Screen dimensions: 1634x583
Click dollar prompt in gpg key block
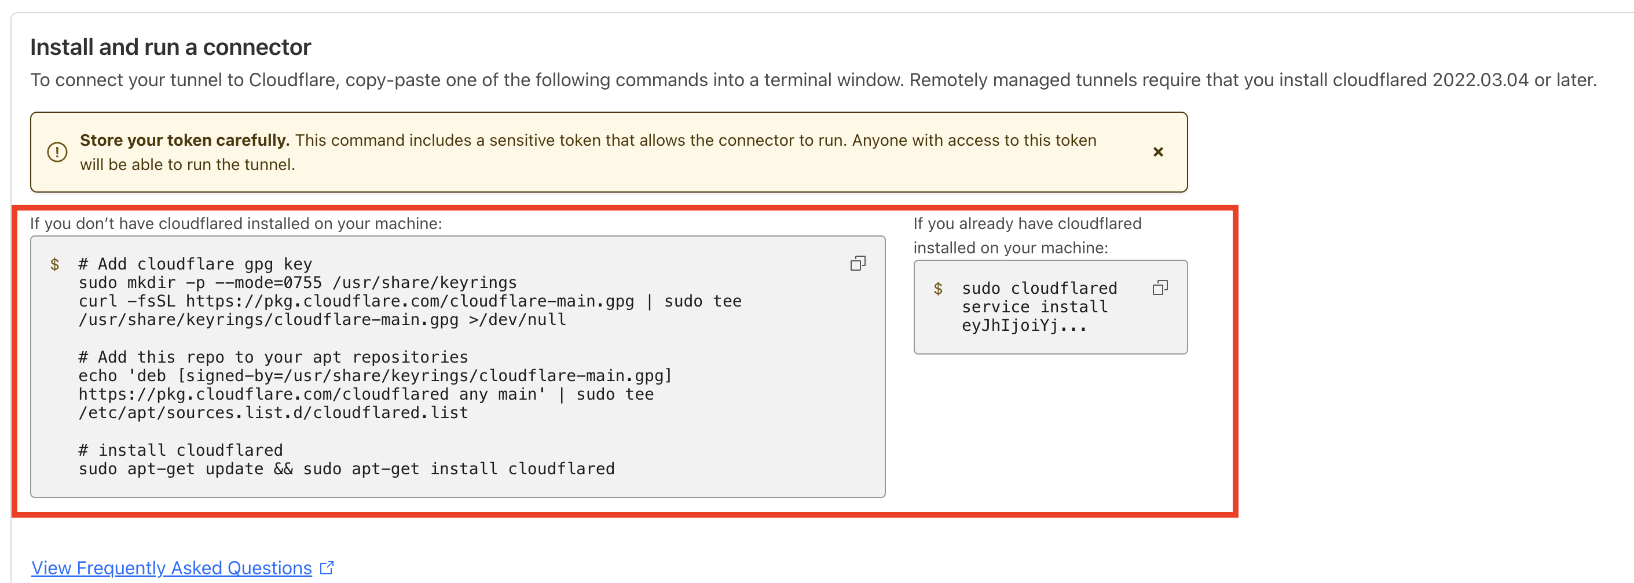pyautogui.click(x=54, y=264)
